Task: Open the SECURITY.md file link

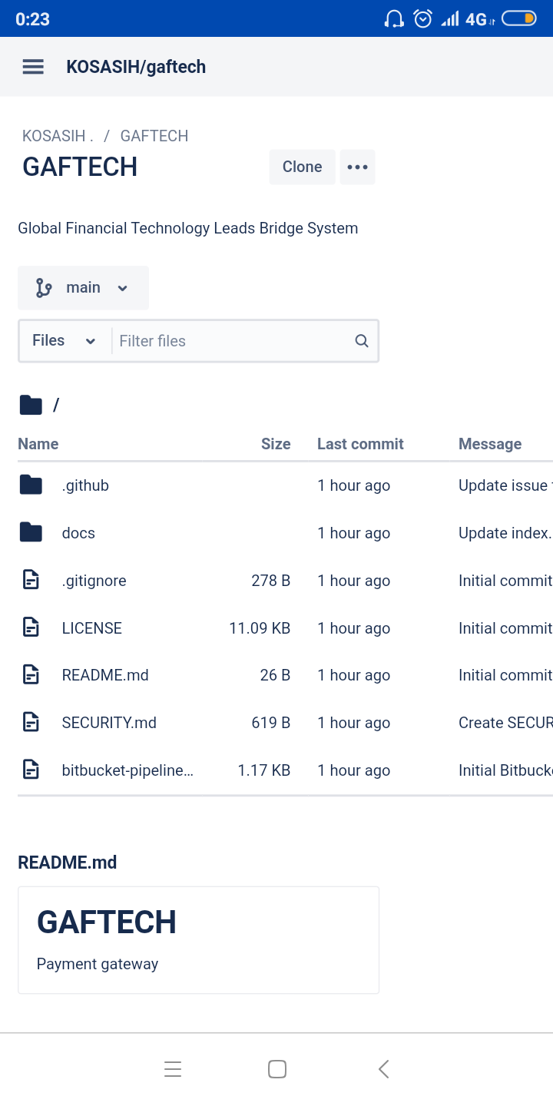Action: point(109,723)
